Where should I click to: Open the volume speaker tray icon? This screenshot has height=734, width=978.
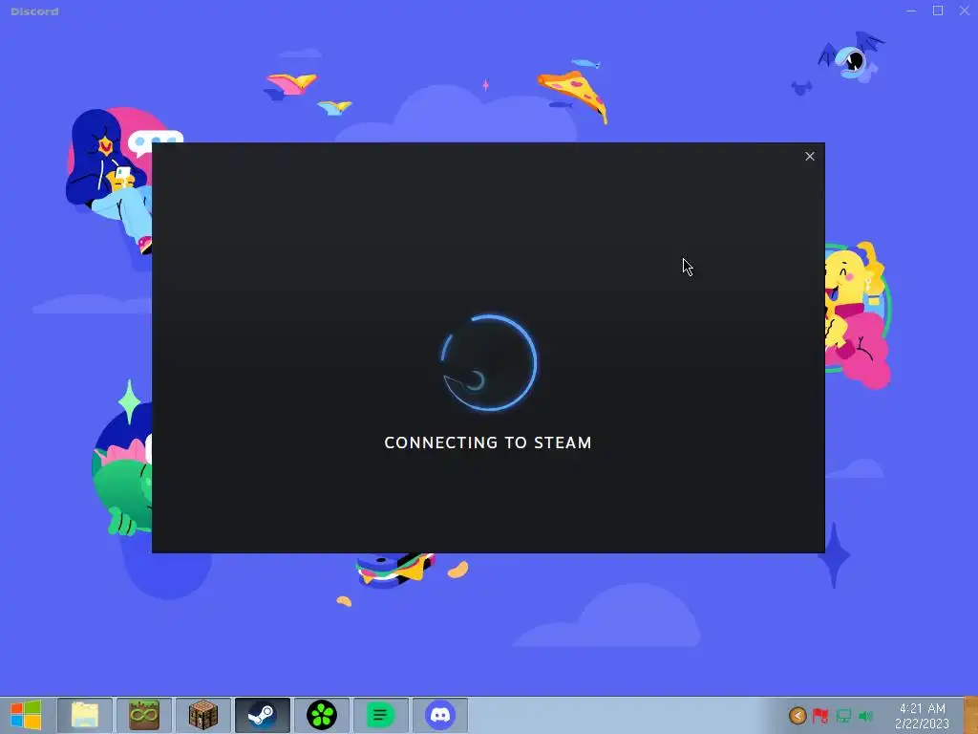(865, 716)
